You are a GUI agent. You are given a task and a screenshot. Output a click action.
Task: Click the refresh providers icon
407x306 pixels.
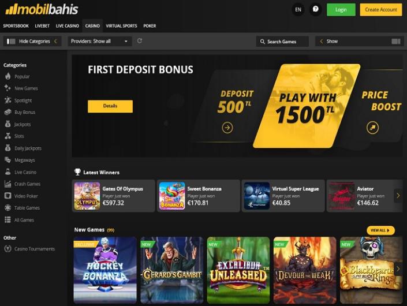click(139, 41)
